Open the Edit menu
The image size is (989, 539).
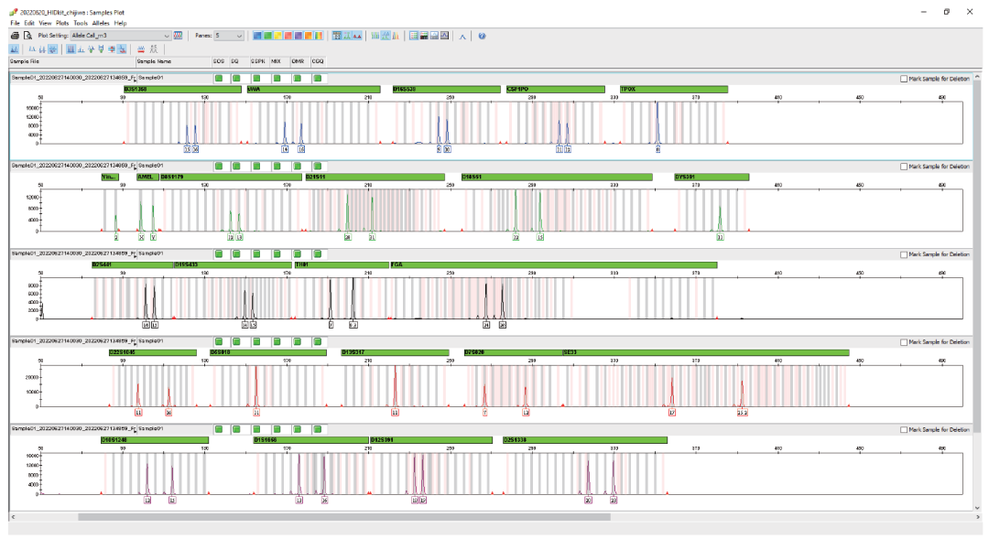pyautogui.click(x=29, y=23)
